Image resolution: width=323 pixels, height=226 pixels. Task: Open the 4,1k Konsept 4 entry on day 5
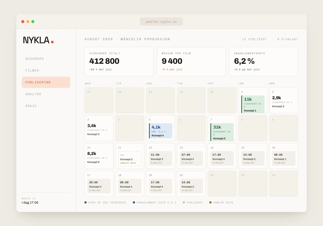160,131
